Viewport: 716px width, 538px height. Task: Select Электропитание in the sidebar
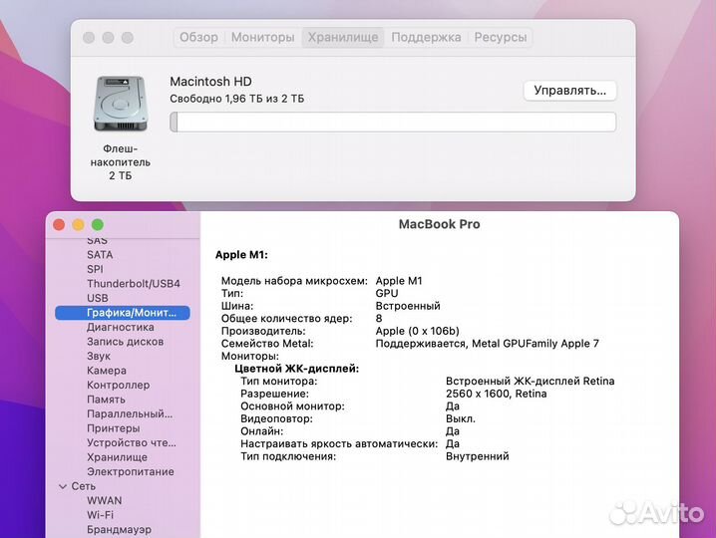pyautogui.click(x=131, y=472)
